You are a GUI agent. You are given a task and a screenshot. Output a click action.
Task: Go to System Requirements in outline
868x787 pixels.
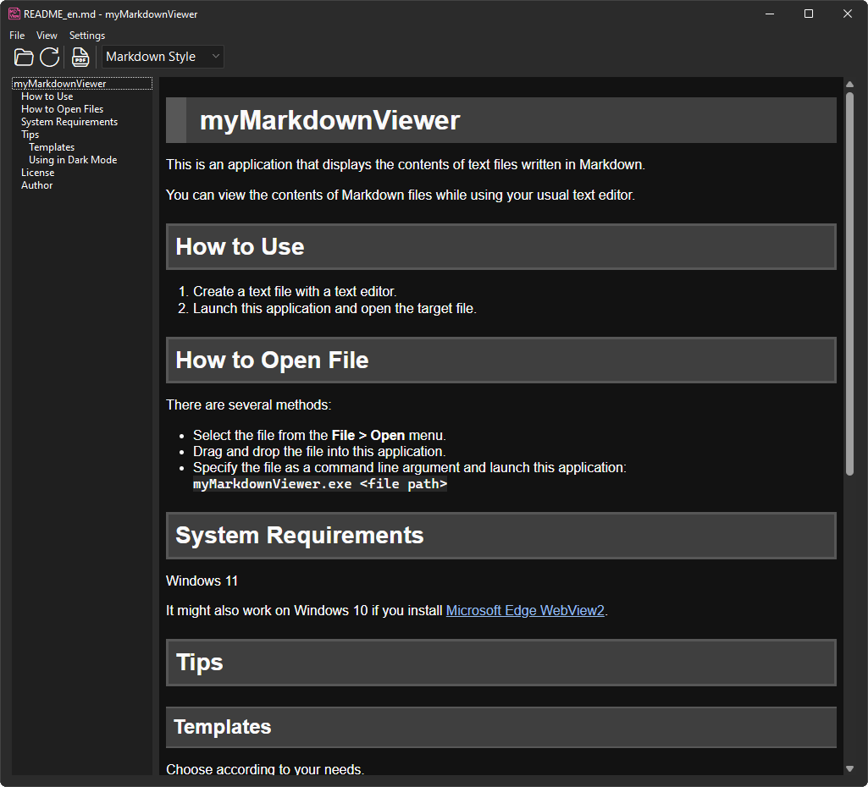click(69, 122)
